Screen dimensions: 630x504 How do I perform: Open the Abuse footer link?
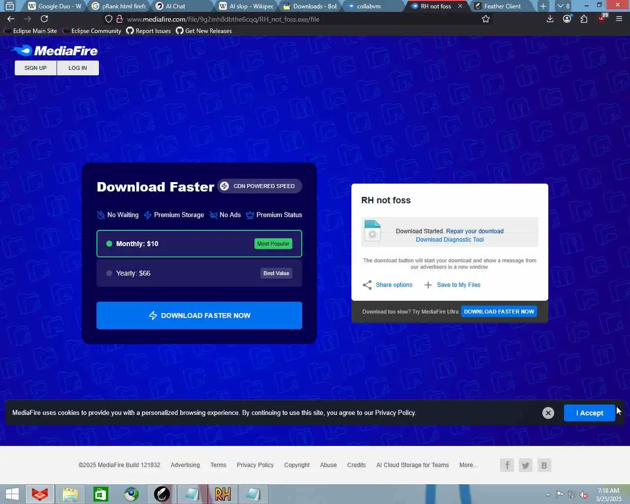point(328,465)
